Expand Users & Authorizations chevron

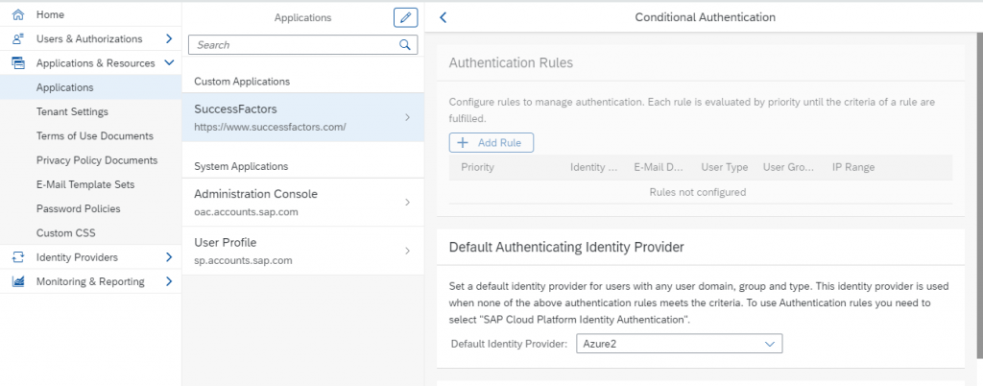[x=169, y=38]
